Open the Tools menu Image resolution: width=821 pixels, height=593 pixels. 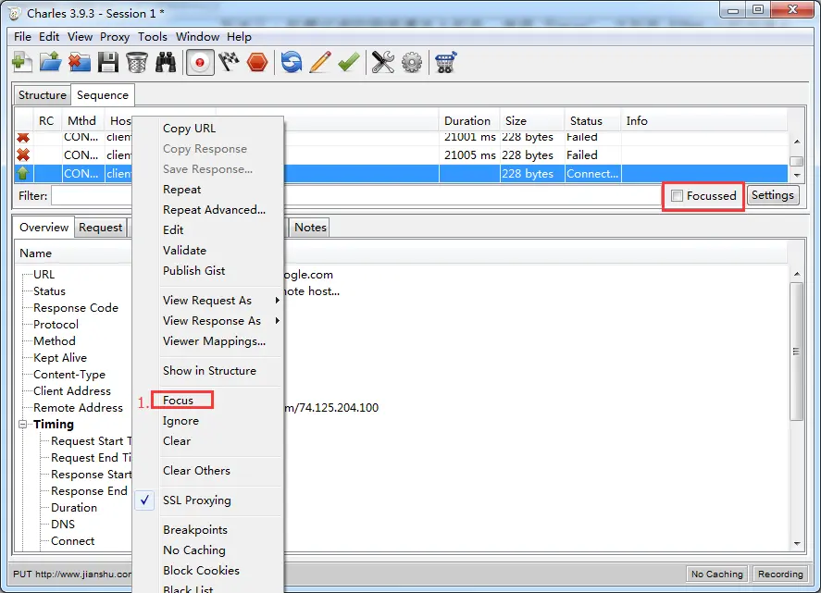pyautogui.click(x=153, y=37)
